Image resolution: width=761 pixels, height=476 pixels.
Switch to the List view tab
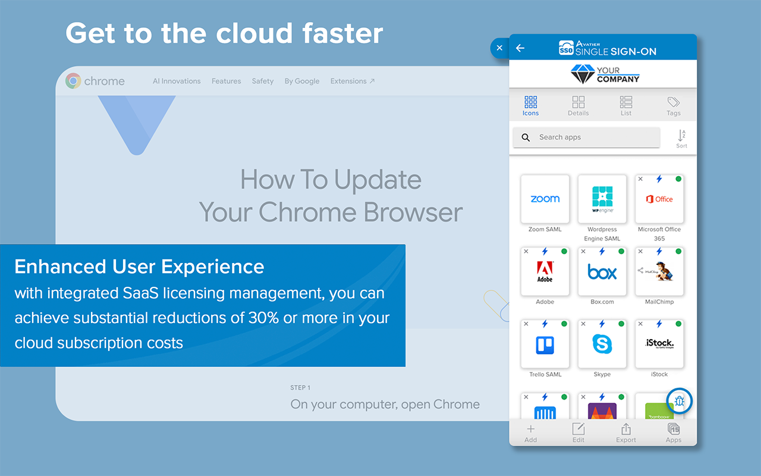tap(626, 106)
